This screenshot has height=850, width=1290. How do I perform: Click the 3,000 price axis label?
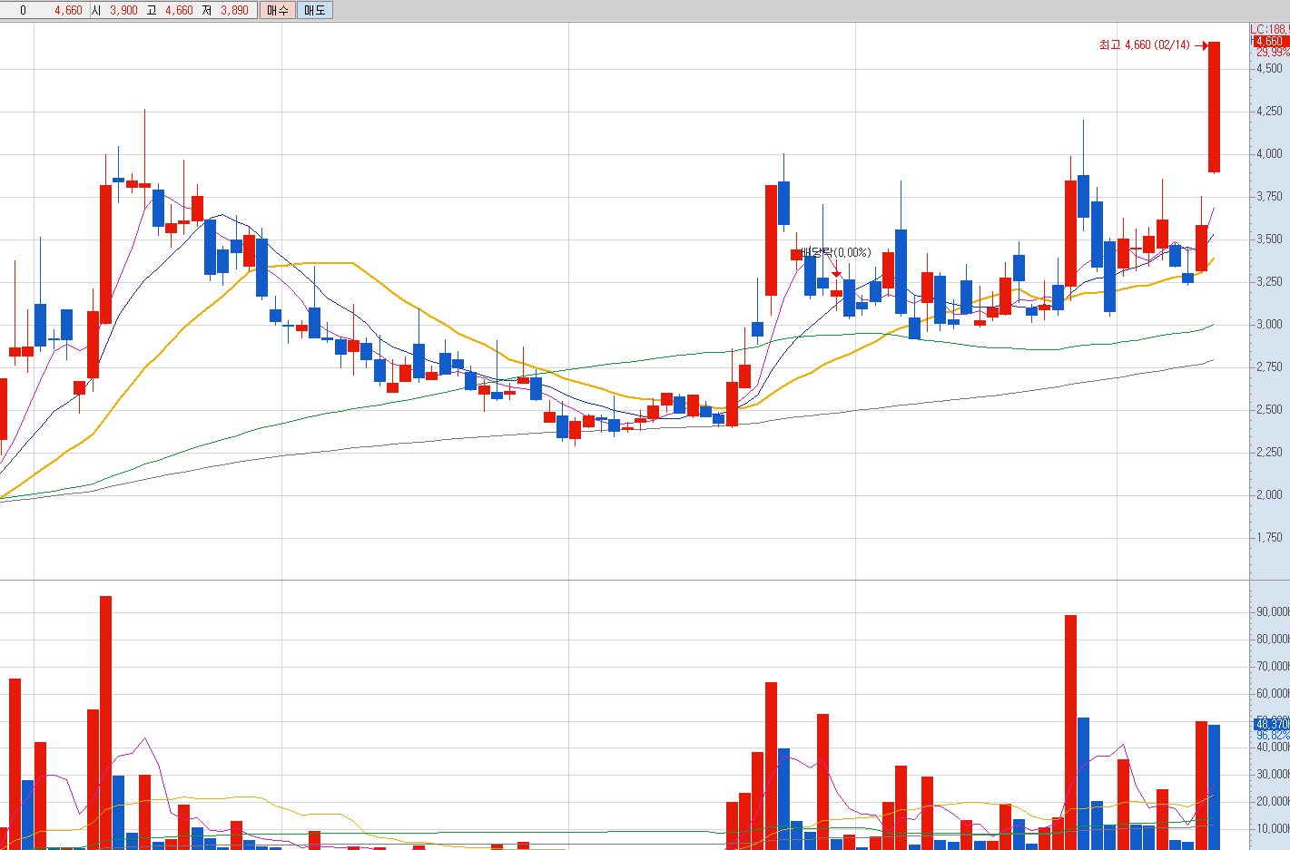1270,324
